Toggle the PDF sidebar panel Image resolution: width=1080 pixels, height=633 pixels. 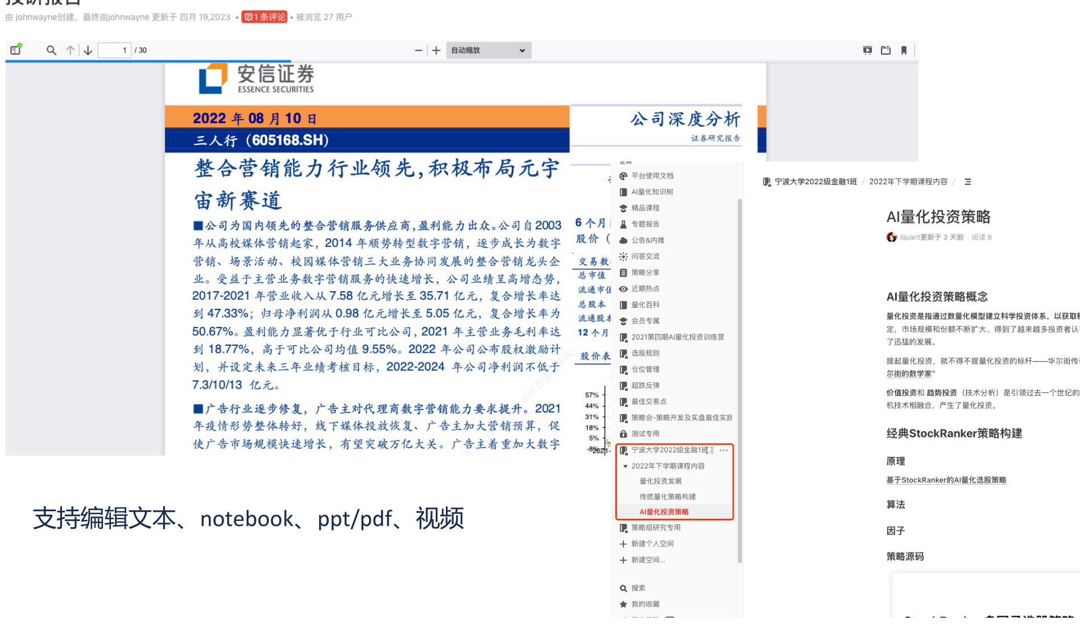[x=15, y=50]
